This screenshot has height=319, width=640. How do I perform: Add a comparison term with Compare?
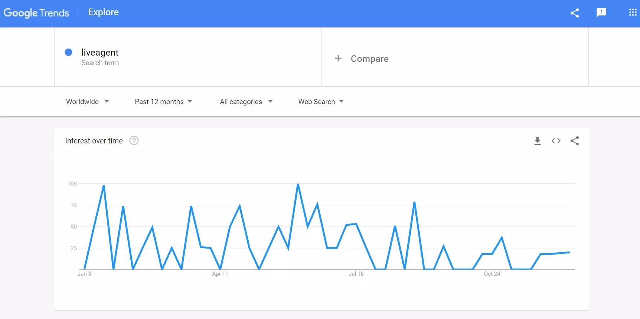tap(369, 59)
